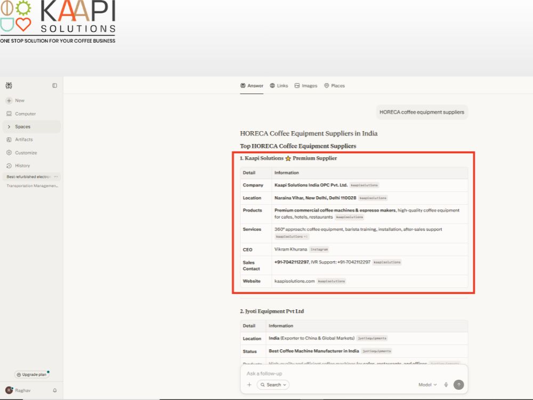
Task: Open the 'Transportation Management' thread
Action: point(33,186)
